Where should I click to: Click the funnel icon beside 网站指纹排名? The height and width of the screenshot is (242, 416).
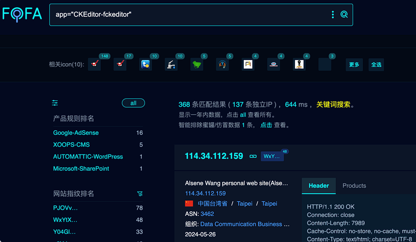pyautogui.click(x=140, y=194)
